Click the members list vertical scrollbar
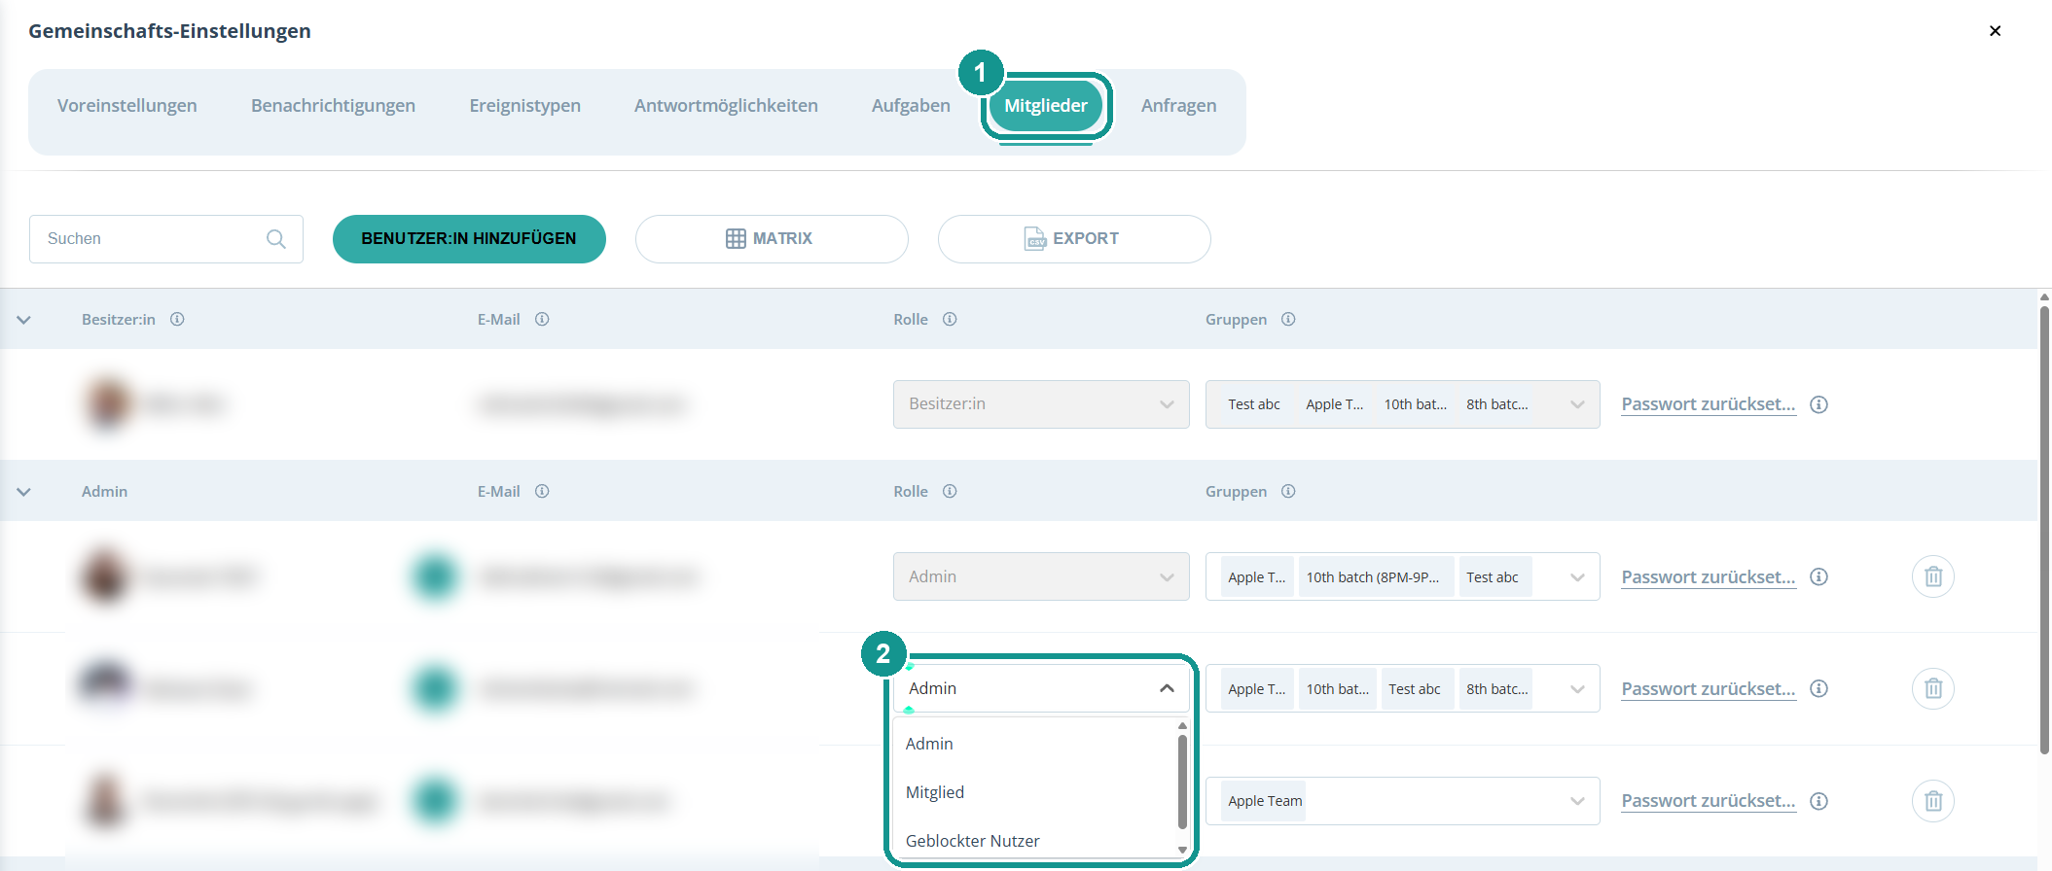The image size is (2052, 871). pyautogui.click(x=2044, y=530)
